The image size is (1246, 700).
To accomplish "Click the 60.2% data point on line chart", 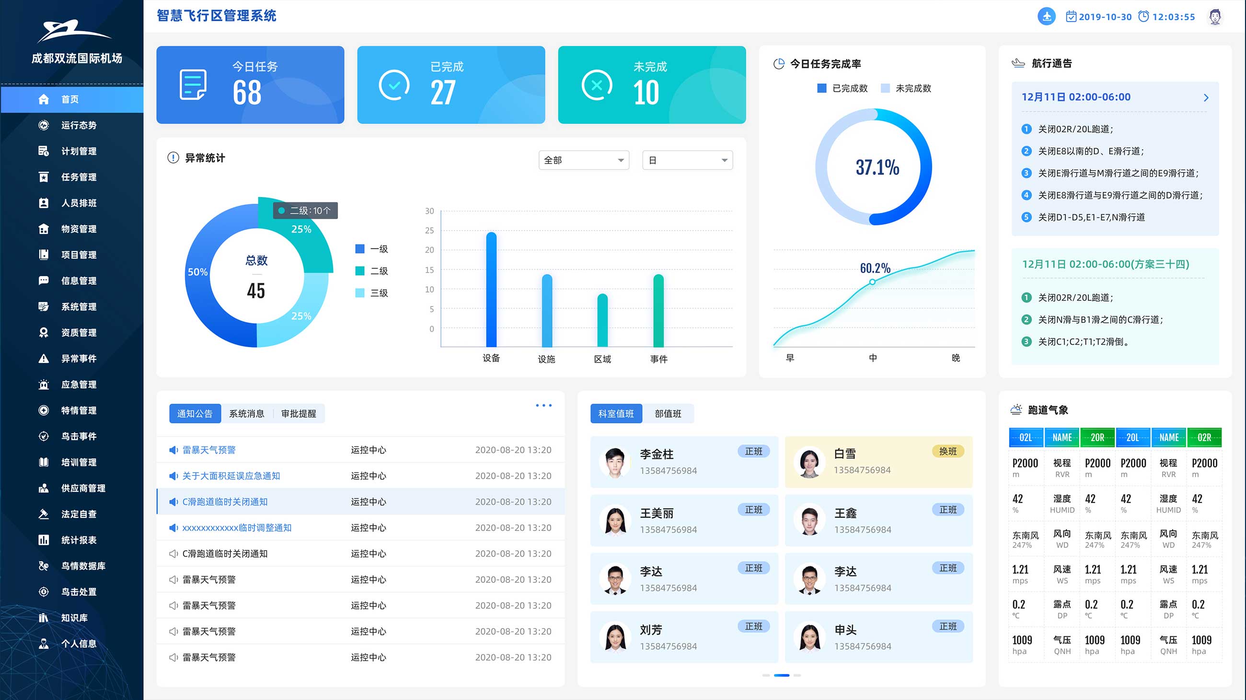I will point(872,281).
